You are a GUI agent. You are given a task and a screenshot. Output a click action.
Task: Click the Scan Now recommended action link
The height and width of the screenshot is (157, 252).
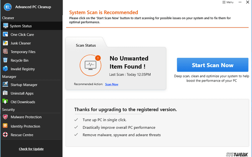pyautogui.click(x=111, y=84)
